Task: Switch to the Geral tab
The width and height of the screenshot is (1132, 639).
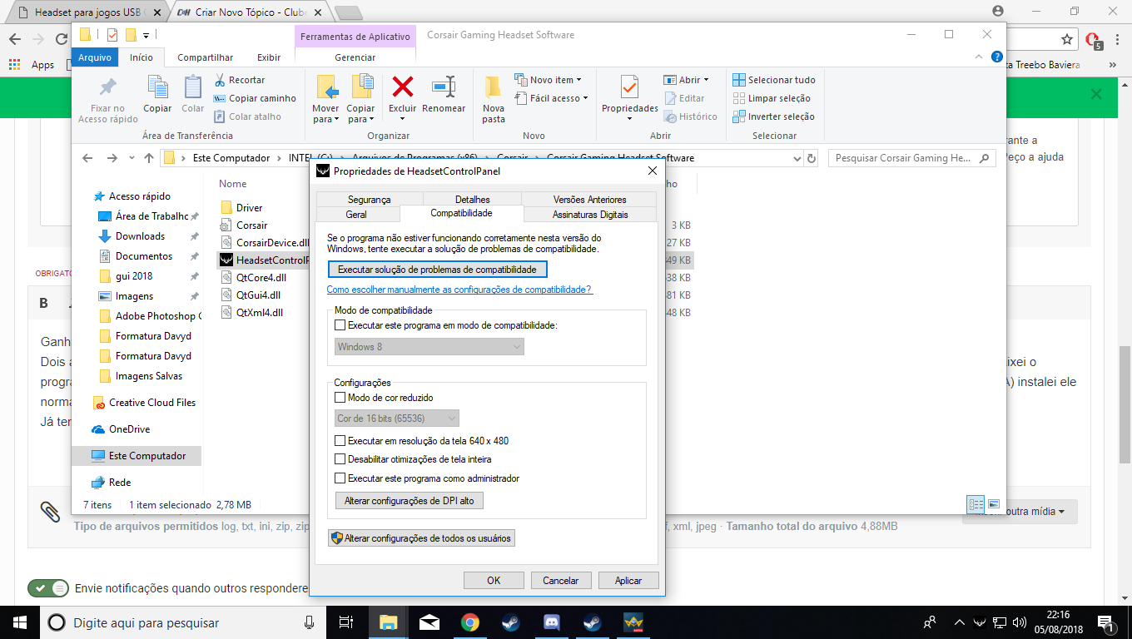Action: pyautogui.click(x=356, y=215)
